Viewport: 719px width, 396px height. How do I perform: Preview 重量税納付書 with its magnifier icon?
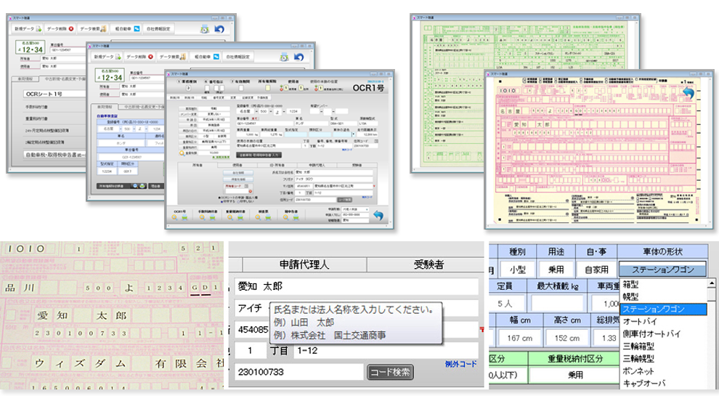pos(230,217)
